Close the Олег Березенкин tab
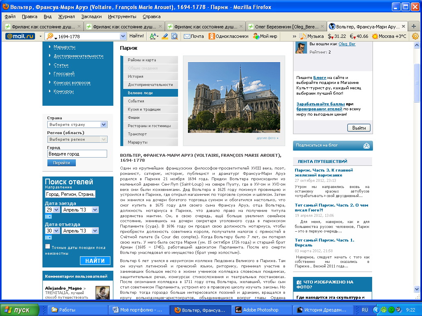Screen dimensions: 422x316 pos(322,26)
